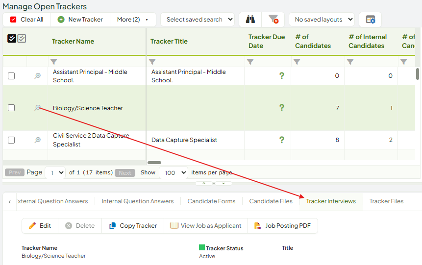This screenshot has height=265, width=422.
Task: Open the Candidate Files tab
Action: pos(271,201)
